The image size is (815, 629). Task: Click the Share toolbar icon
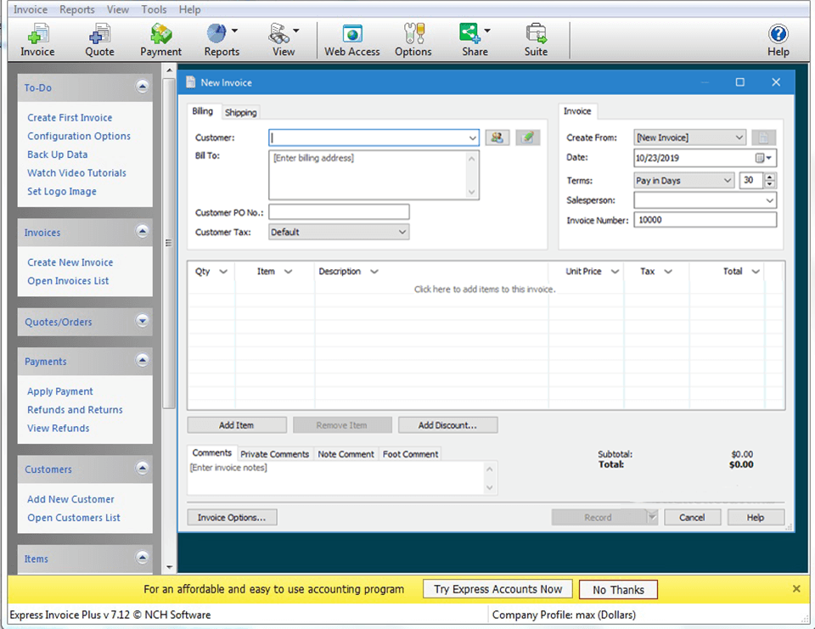pyautogui.click(x=472, y=39)
